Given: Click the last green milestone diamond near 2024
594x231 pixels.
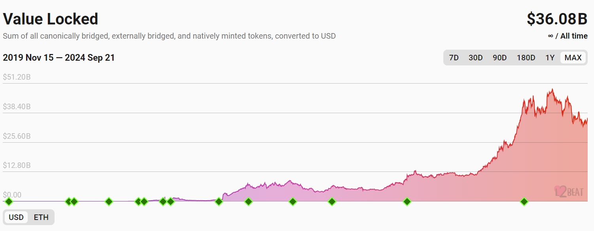Looking at the screenshot, I should 524,202.
